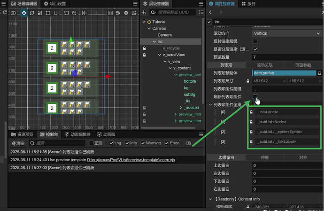Image resolution: width=324 pixels, height=211 pixels.
Task: Select the Rect transform tool
Action: click(48, 13)
